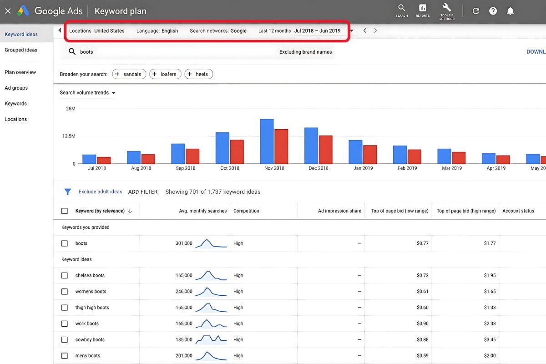Check the work boots checkbox

(x=65, y=324)
